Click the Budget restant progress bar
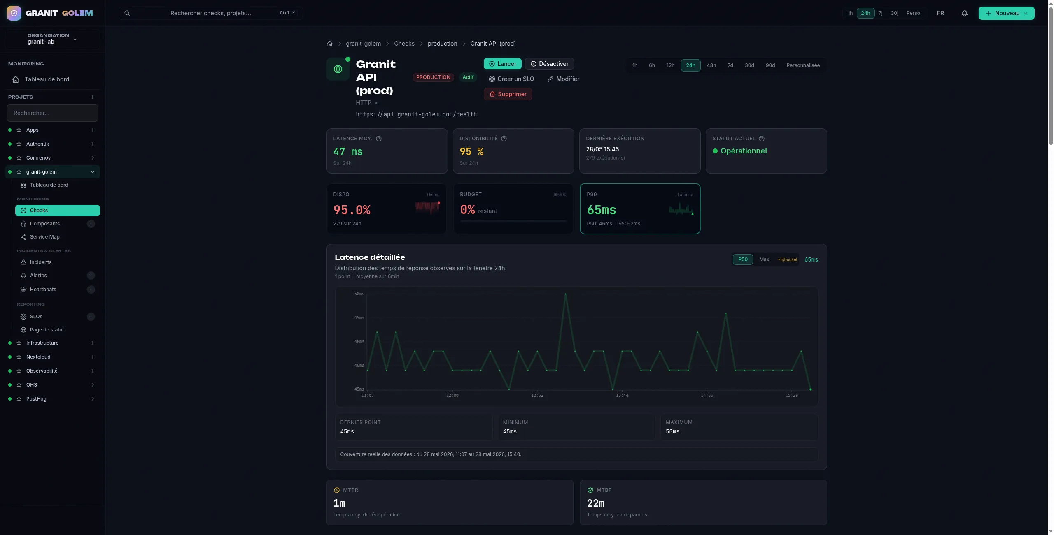The width and height of the screenshot is (1054, 535). click(513, 221)
